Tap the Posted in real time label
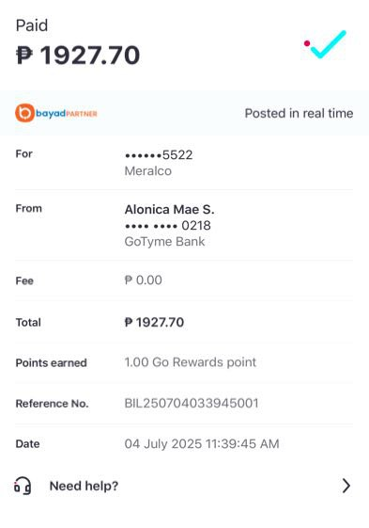The image size is (369, 528). 299,113
